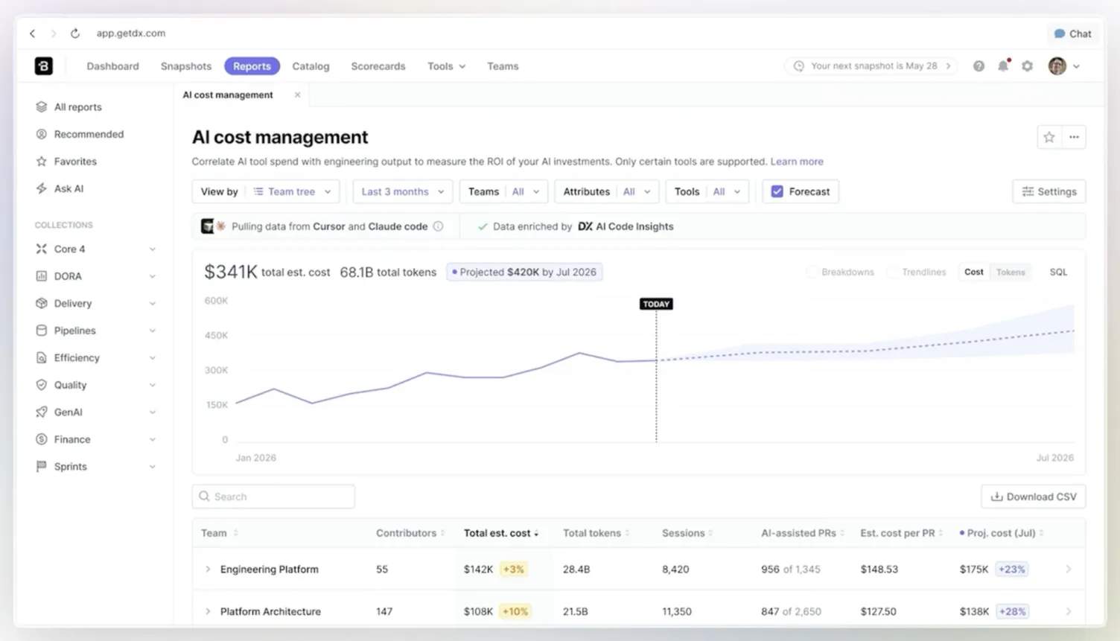Click the GenAI rocket icon
Image resolution: width=1120 pixels, height=641 pixels.
42,412
